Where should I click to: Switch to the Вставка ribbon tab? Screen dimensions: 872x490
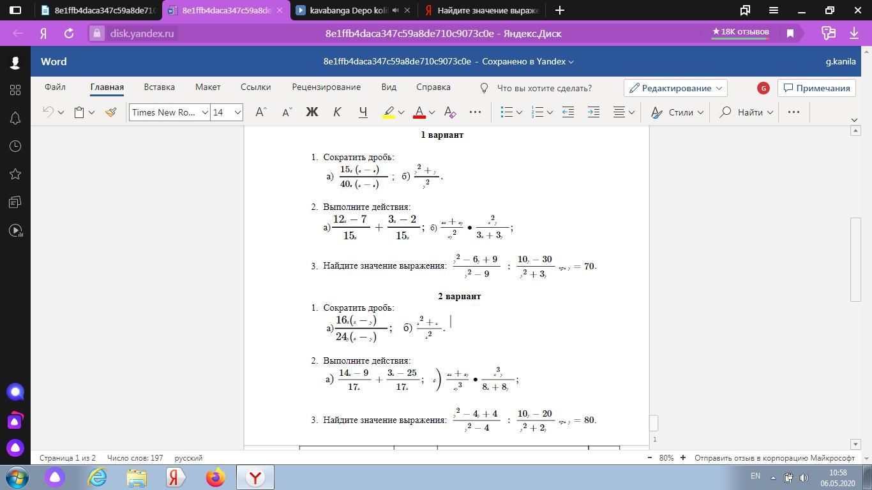point(159,87)
